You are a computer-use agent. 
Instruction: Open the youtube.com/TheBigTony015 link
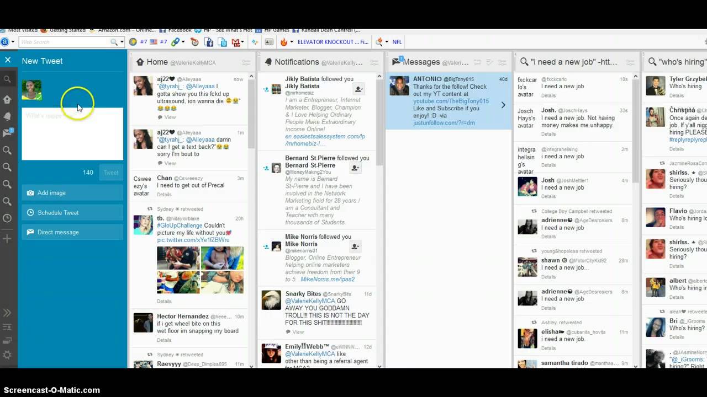tap(451, 101)
